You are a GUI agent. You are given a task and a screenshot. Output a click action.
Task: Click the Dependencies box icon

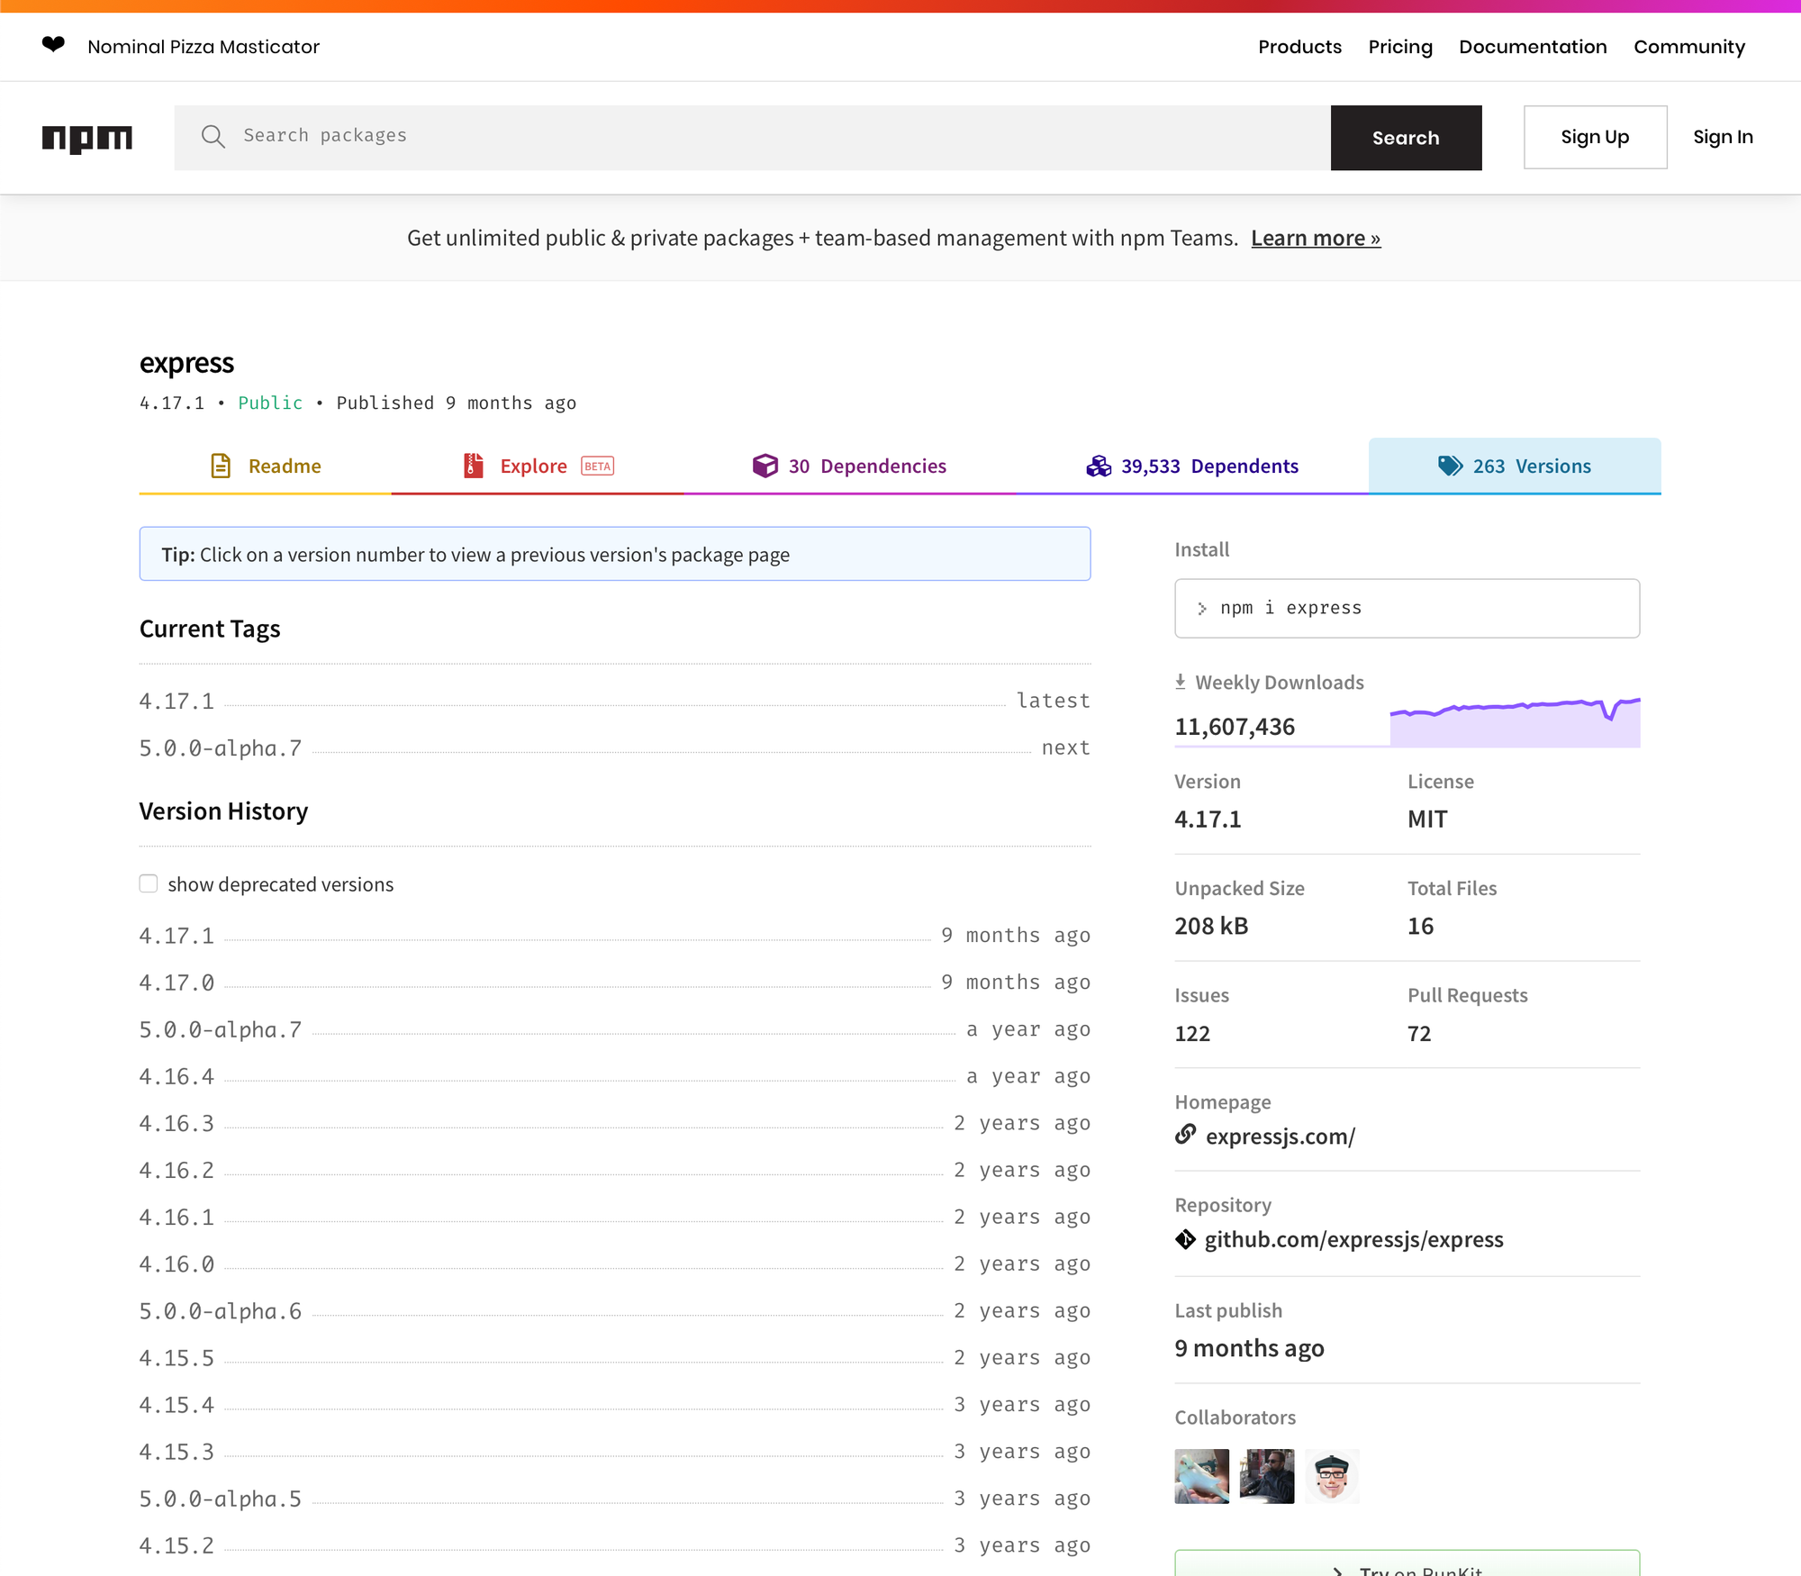click(x=765, y=466)
